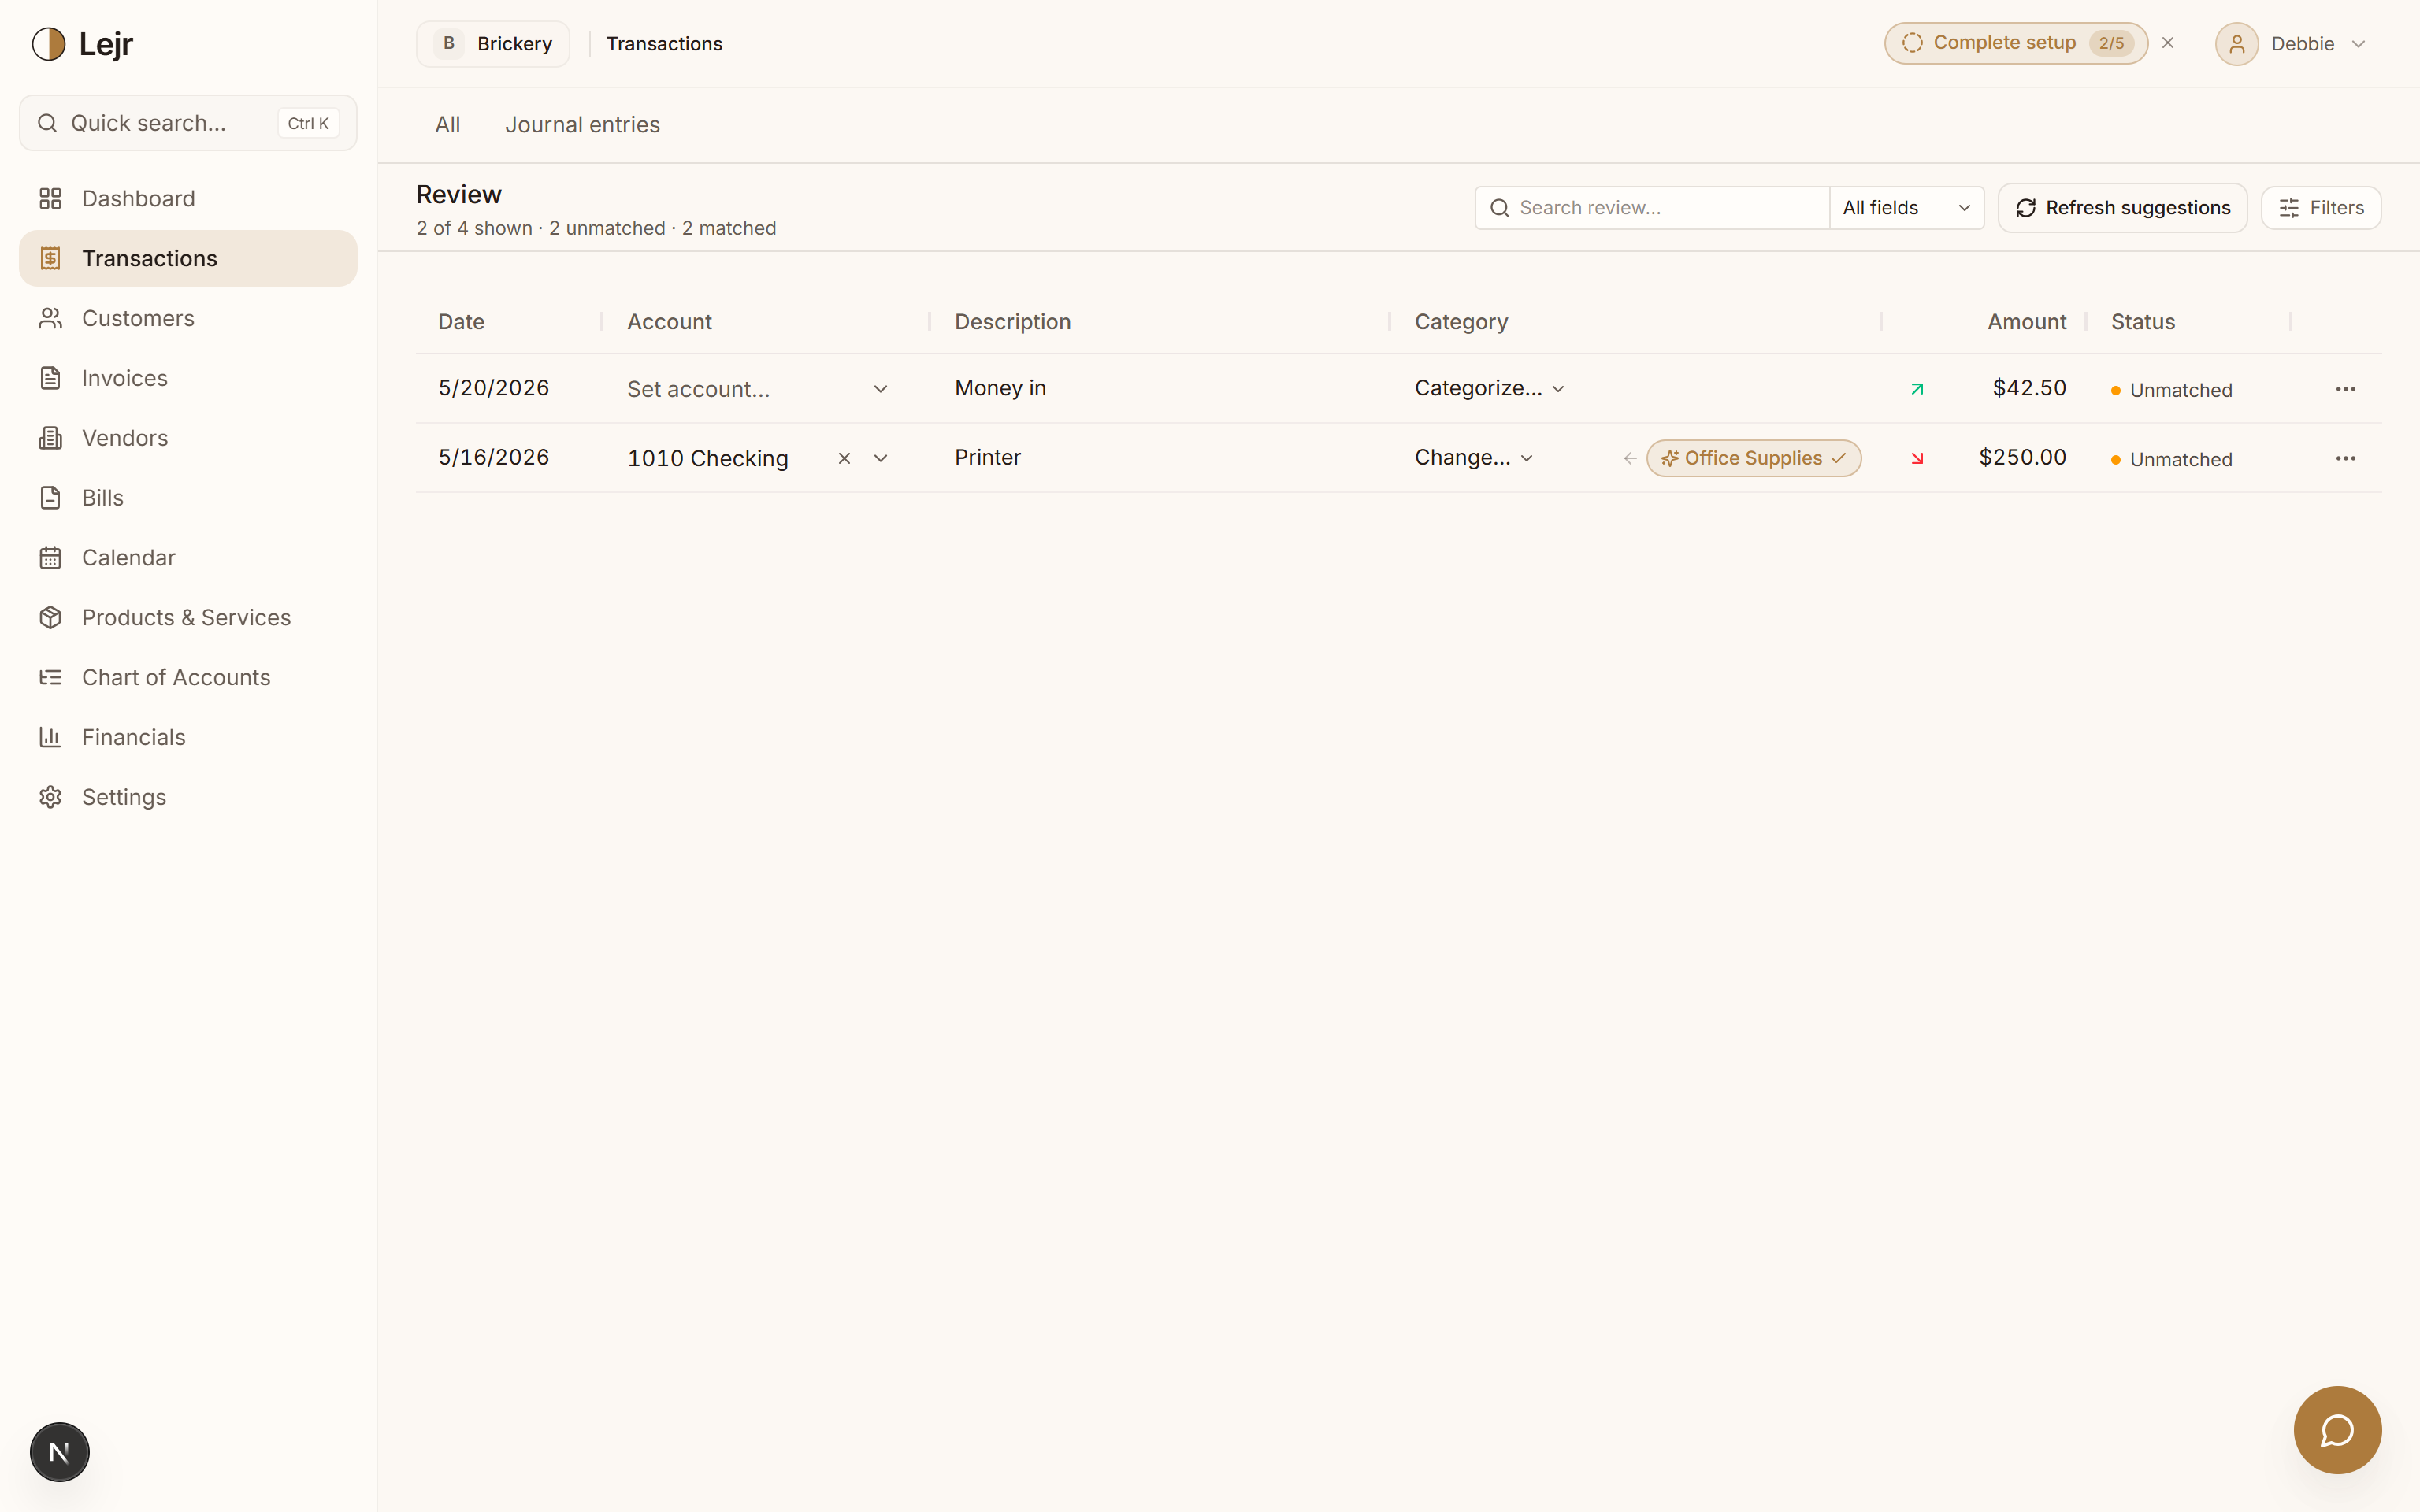Click the Status column header
This screenshot has width=2420, height=1512.
(2143, 322)
